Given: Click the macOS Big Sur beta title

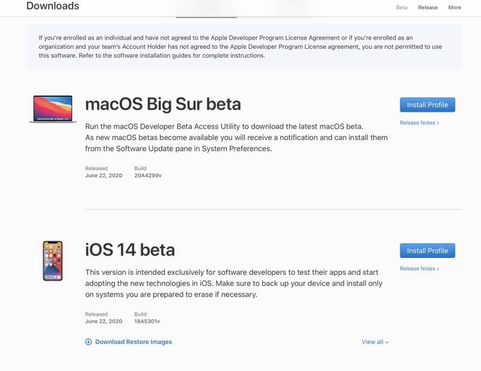Looking at the screenshot, I should 163,104.
